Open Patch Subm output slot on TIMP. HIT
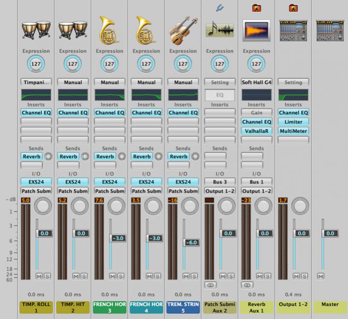The width and height of the screenshot is (348, 319). pyautogui.click(x=73, y=191)
